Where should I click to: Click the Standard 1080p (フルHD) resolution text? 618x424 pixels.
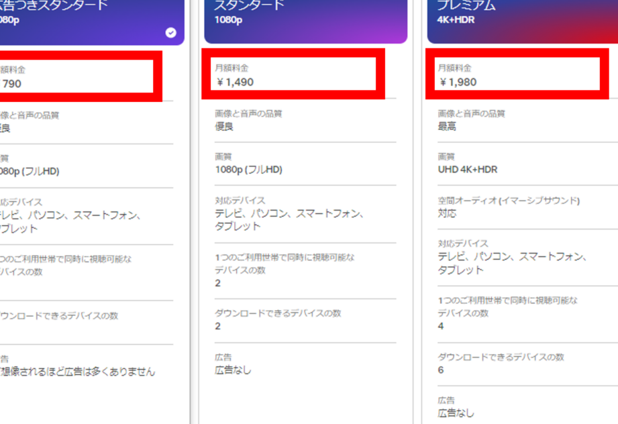coord(249,170)
